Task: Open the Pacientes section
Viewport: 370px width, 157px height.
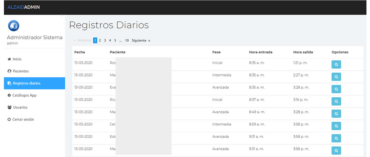Action: (20, 71)
